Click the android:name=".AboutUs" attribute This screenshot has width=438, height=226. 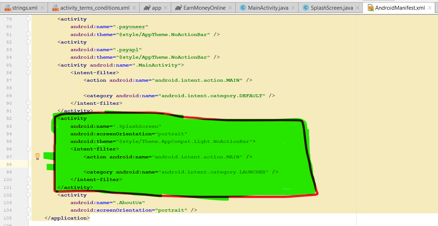tap(108, 203)
